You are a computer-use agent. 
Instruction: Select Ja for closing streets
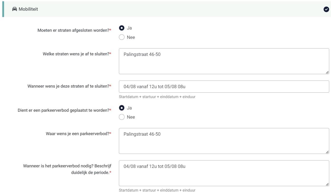click(122, 28)
